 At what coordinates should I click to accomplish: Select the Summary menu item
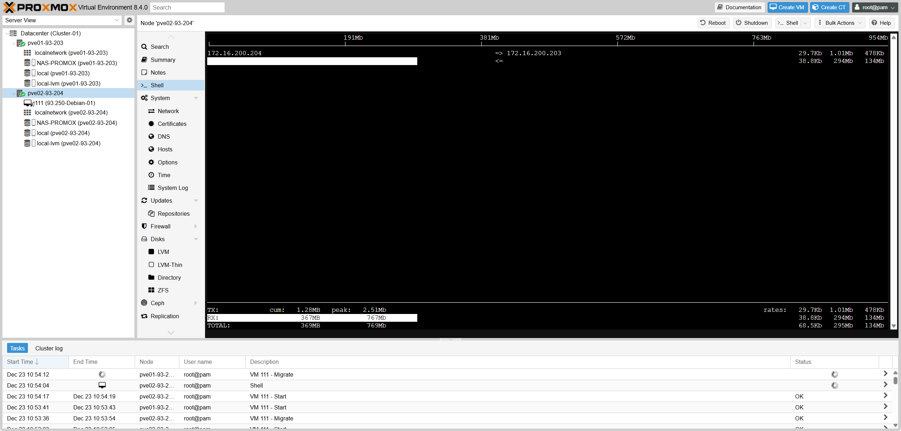click(x=163, y=60)
